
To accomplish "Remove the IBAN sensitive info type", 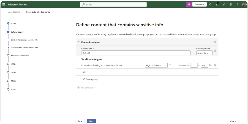I will click(215, 65).
